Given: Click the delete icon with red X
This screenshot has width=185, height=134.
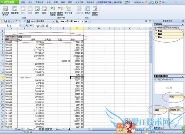Looking at the screenshot, I should (x=44, y=9).
